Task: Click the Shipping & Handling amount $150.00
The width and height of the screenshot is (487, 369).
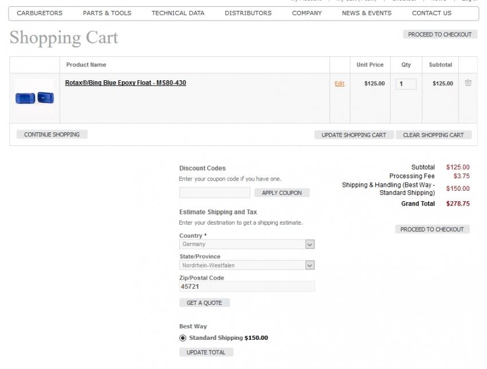Action: [458, 189]
